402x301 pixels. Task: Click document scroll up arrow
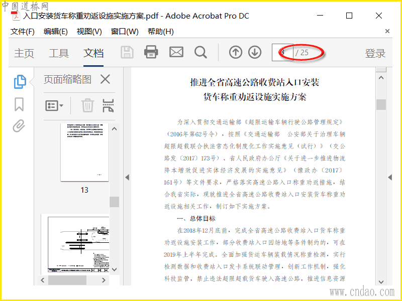point(381,78)
